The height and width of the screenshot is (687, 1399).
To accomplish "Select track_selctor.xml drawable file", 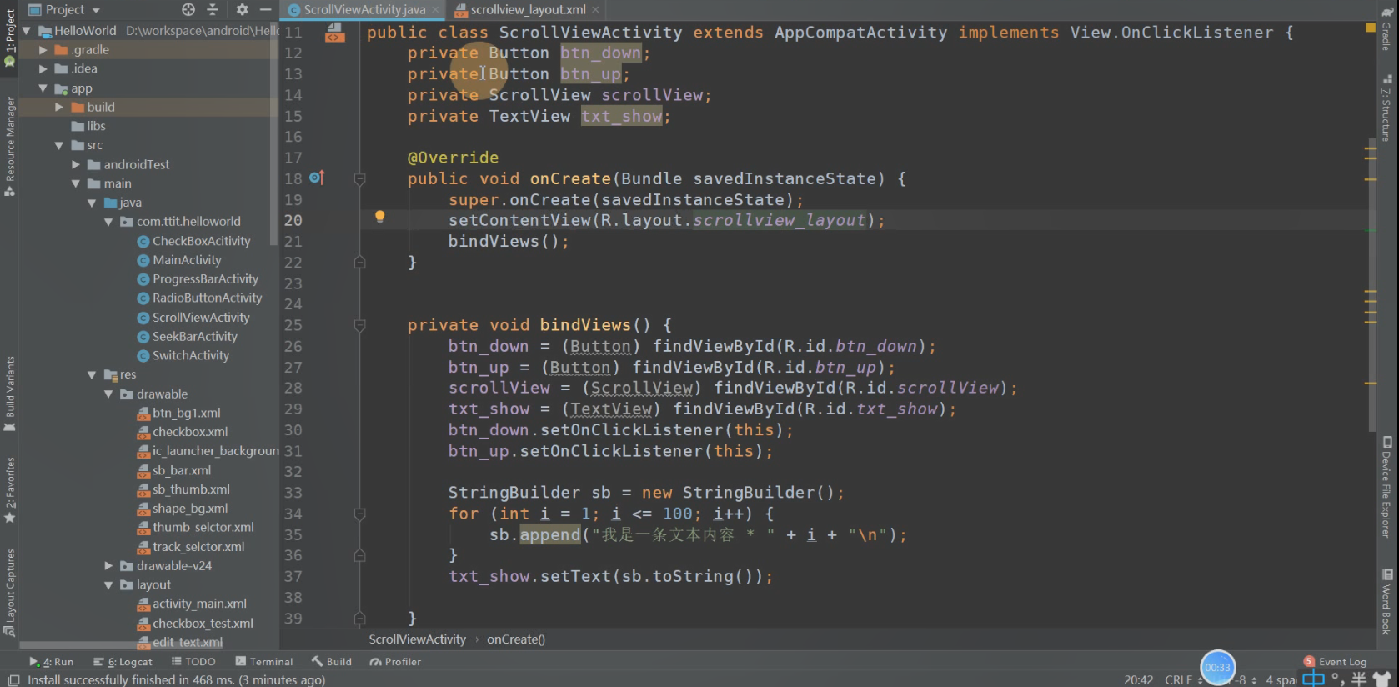I will pos(191,547).
